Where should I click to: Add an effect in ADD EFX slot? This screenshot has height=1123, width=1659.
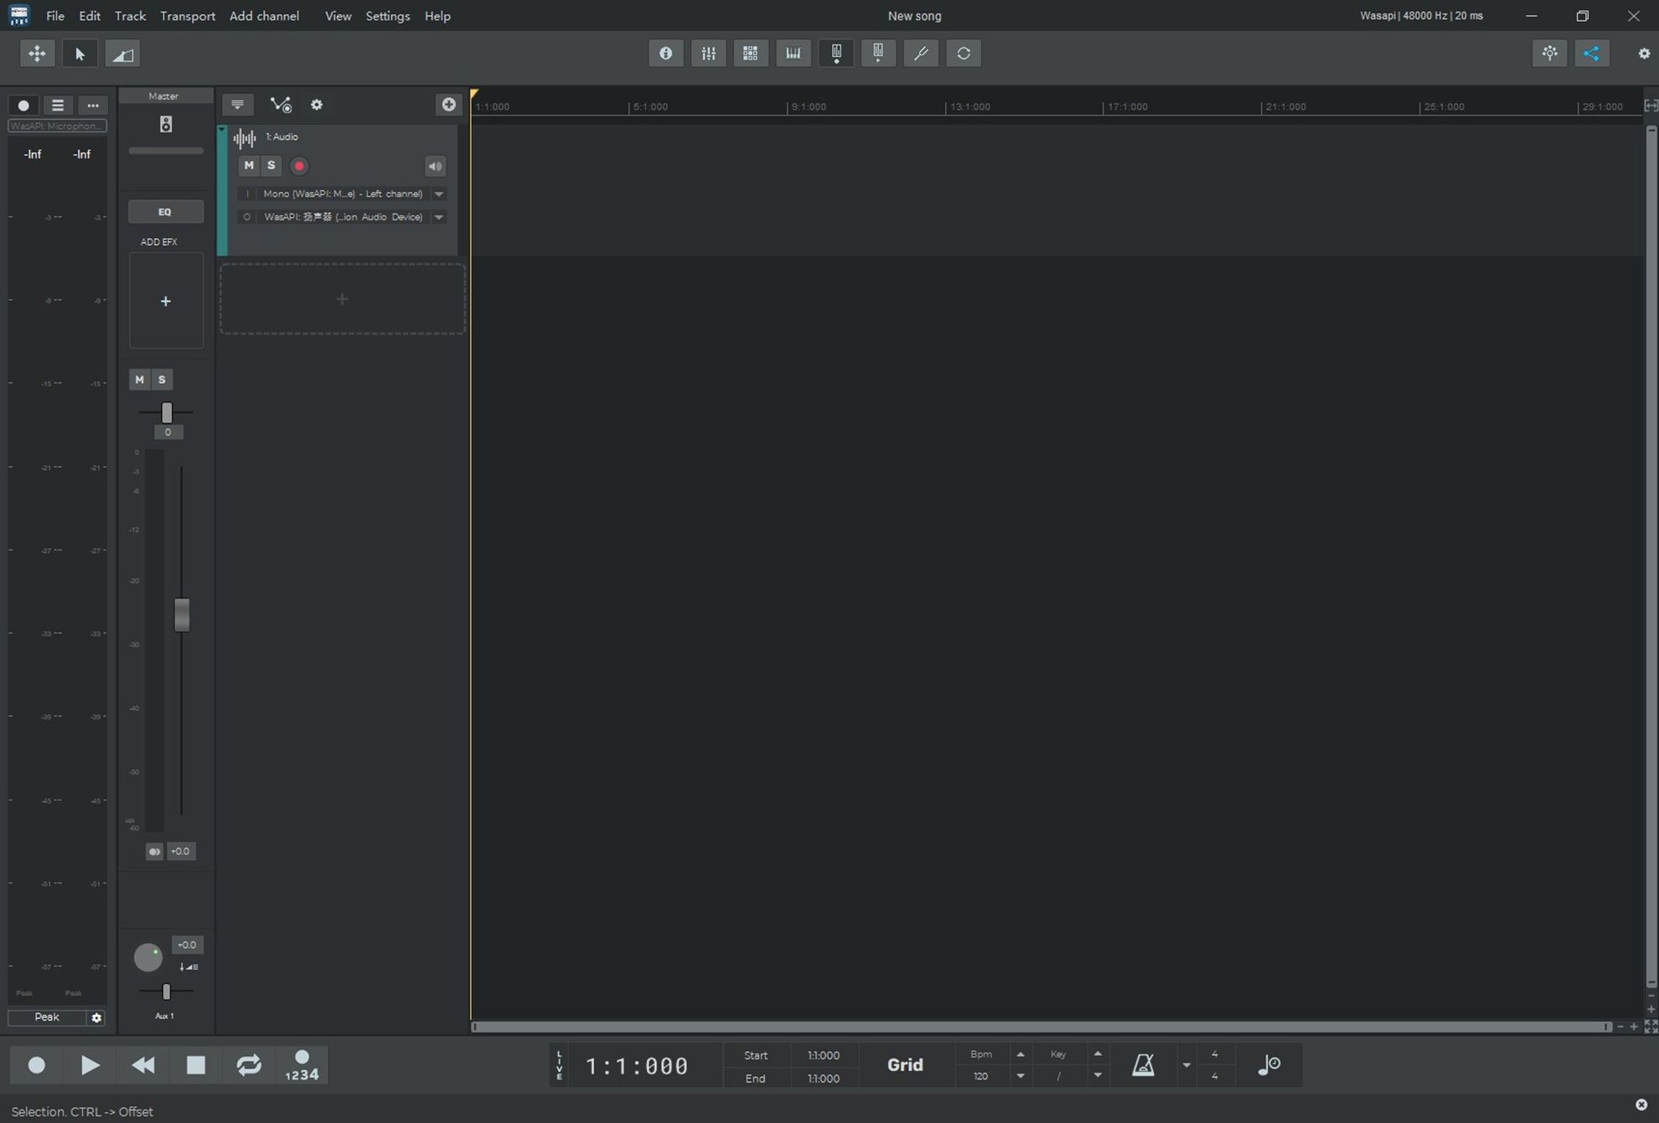coord(166,301)
